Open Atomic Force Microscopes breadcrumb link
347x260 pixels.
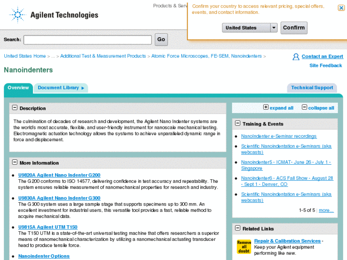[207, 56]
